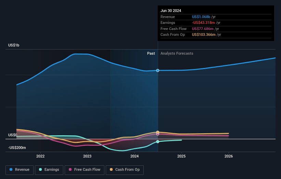Click the 'Cash From Op' row label in tooltip
The height and width of the screenshot is (179, 281).
tap(173, 35)
